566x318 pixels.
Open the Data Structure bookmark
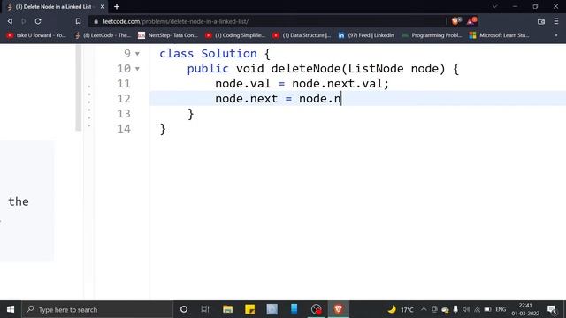pos(302,35)
